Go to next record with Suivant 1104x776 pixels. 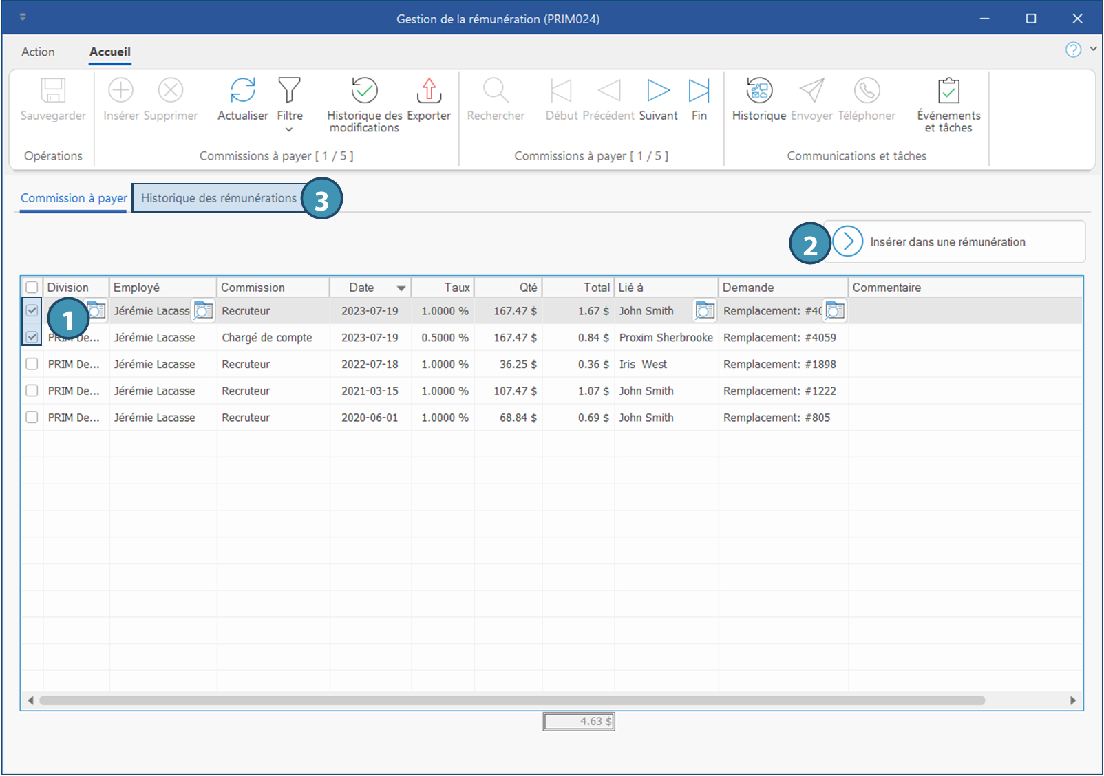point(658,91)
